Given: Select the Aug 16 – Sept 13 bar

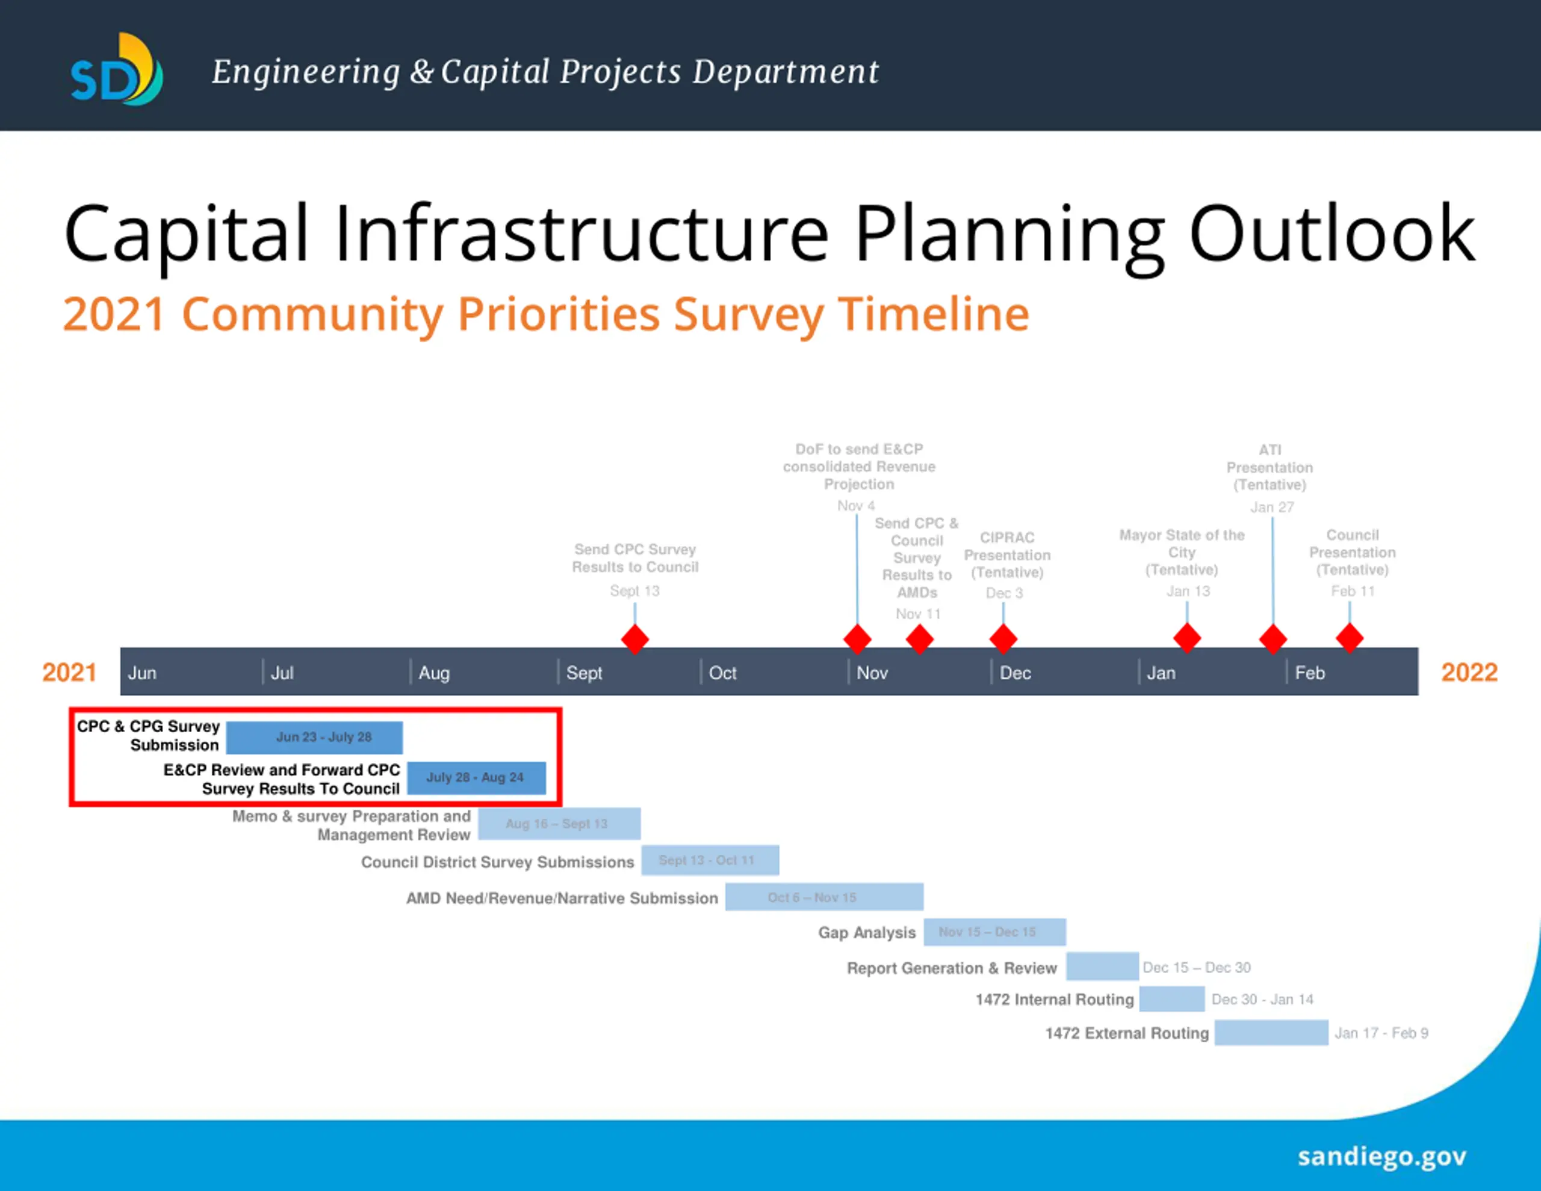Looking at the screenshot, I should point(560,824).
